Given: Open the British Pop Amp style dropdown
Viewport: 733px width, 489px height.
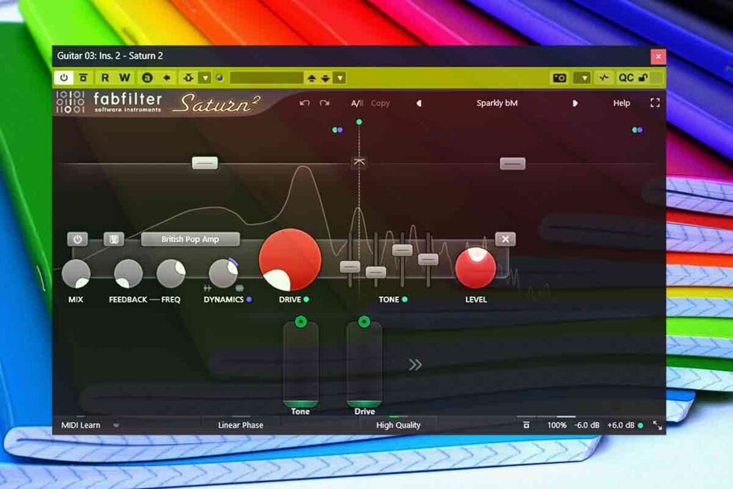Looking at the screenshot, I should click(190, 239).
